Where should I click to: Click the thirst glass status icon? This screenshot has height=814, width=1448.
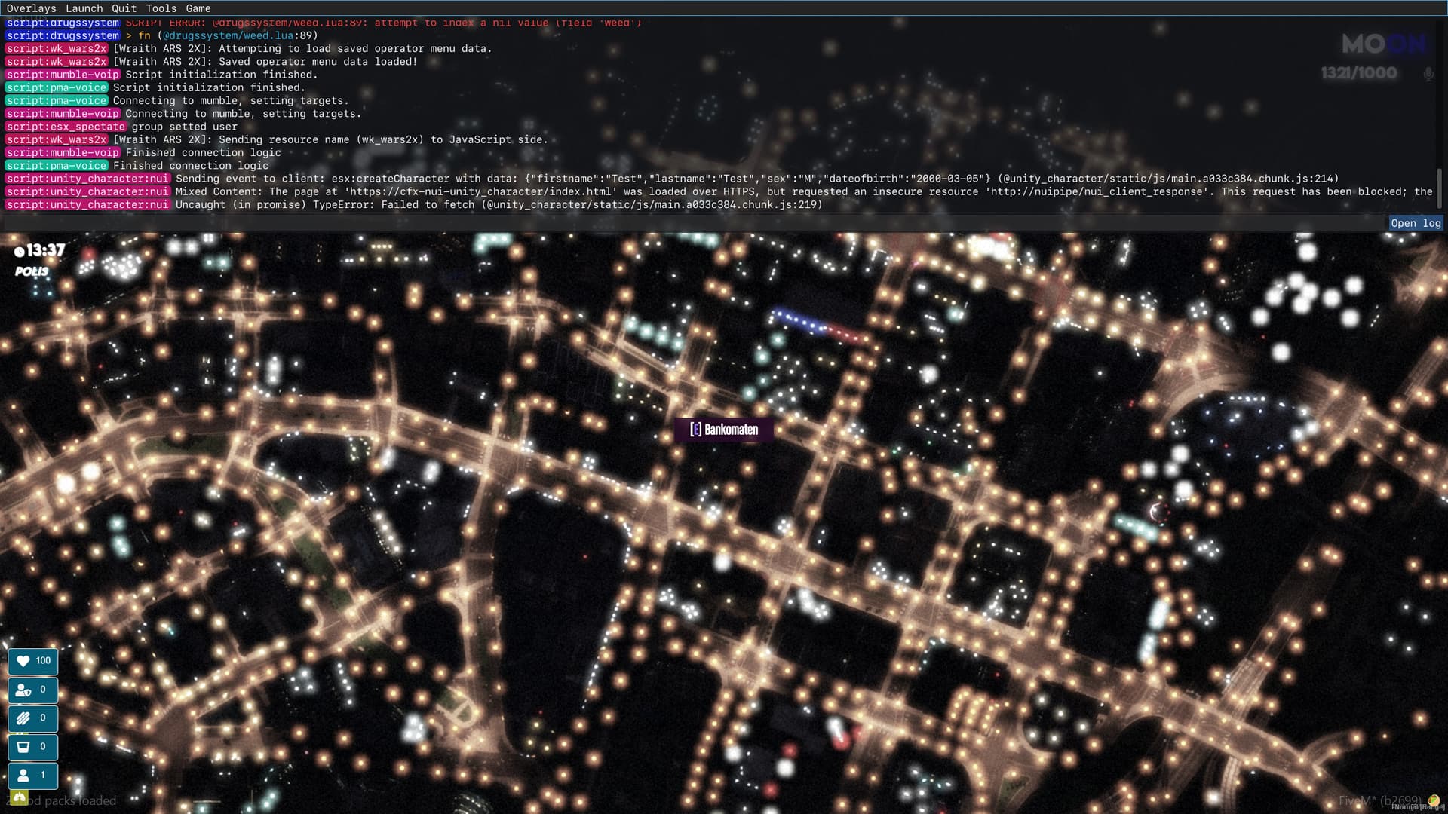(23, 747)
